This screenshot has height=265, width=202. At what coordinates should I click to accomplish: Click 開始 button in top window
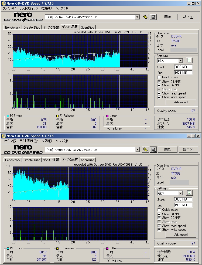(167, 17)
